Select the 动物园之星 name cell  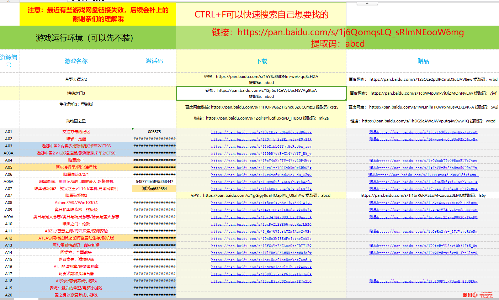76,121
